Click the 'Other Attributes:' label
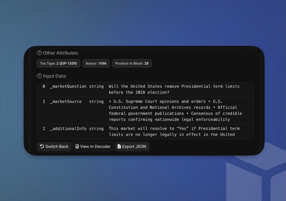286x201 pixels. tap(61, 53)
